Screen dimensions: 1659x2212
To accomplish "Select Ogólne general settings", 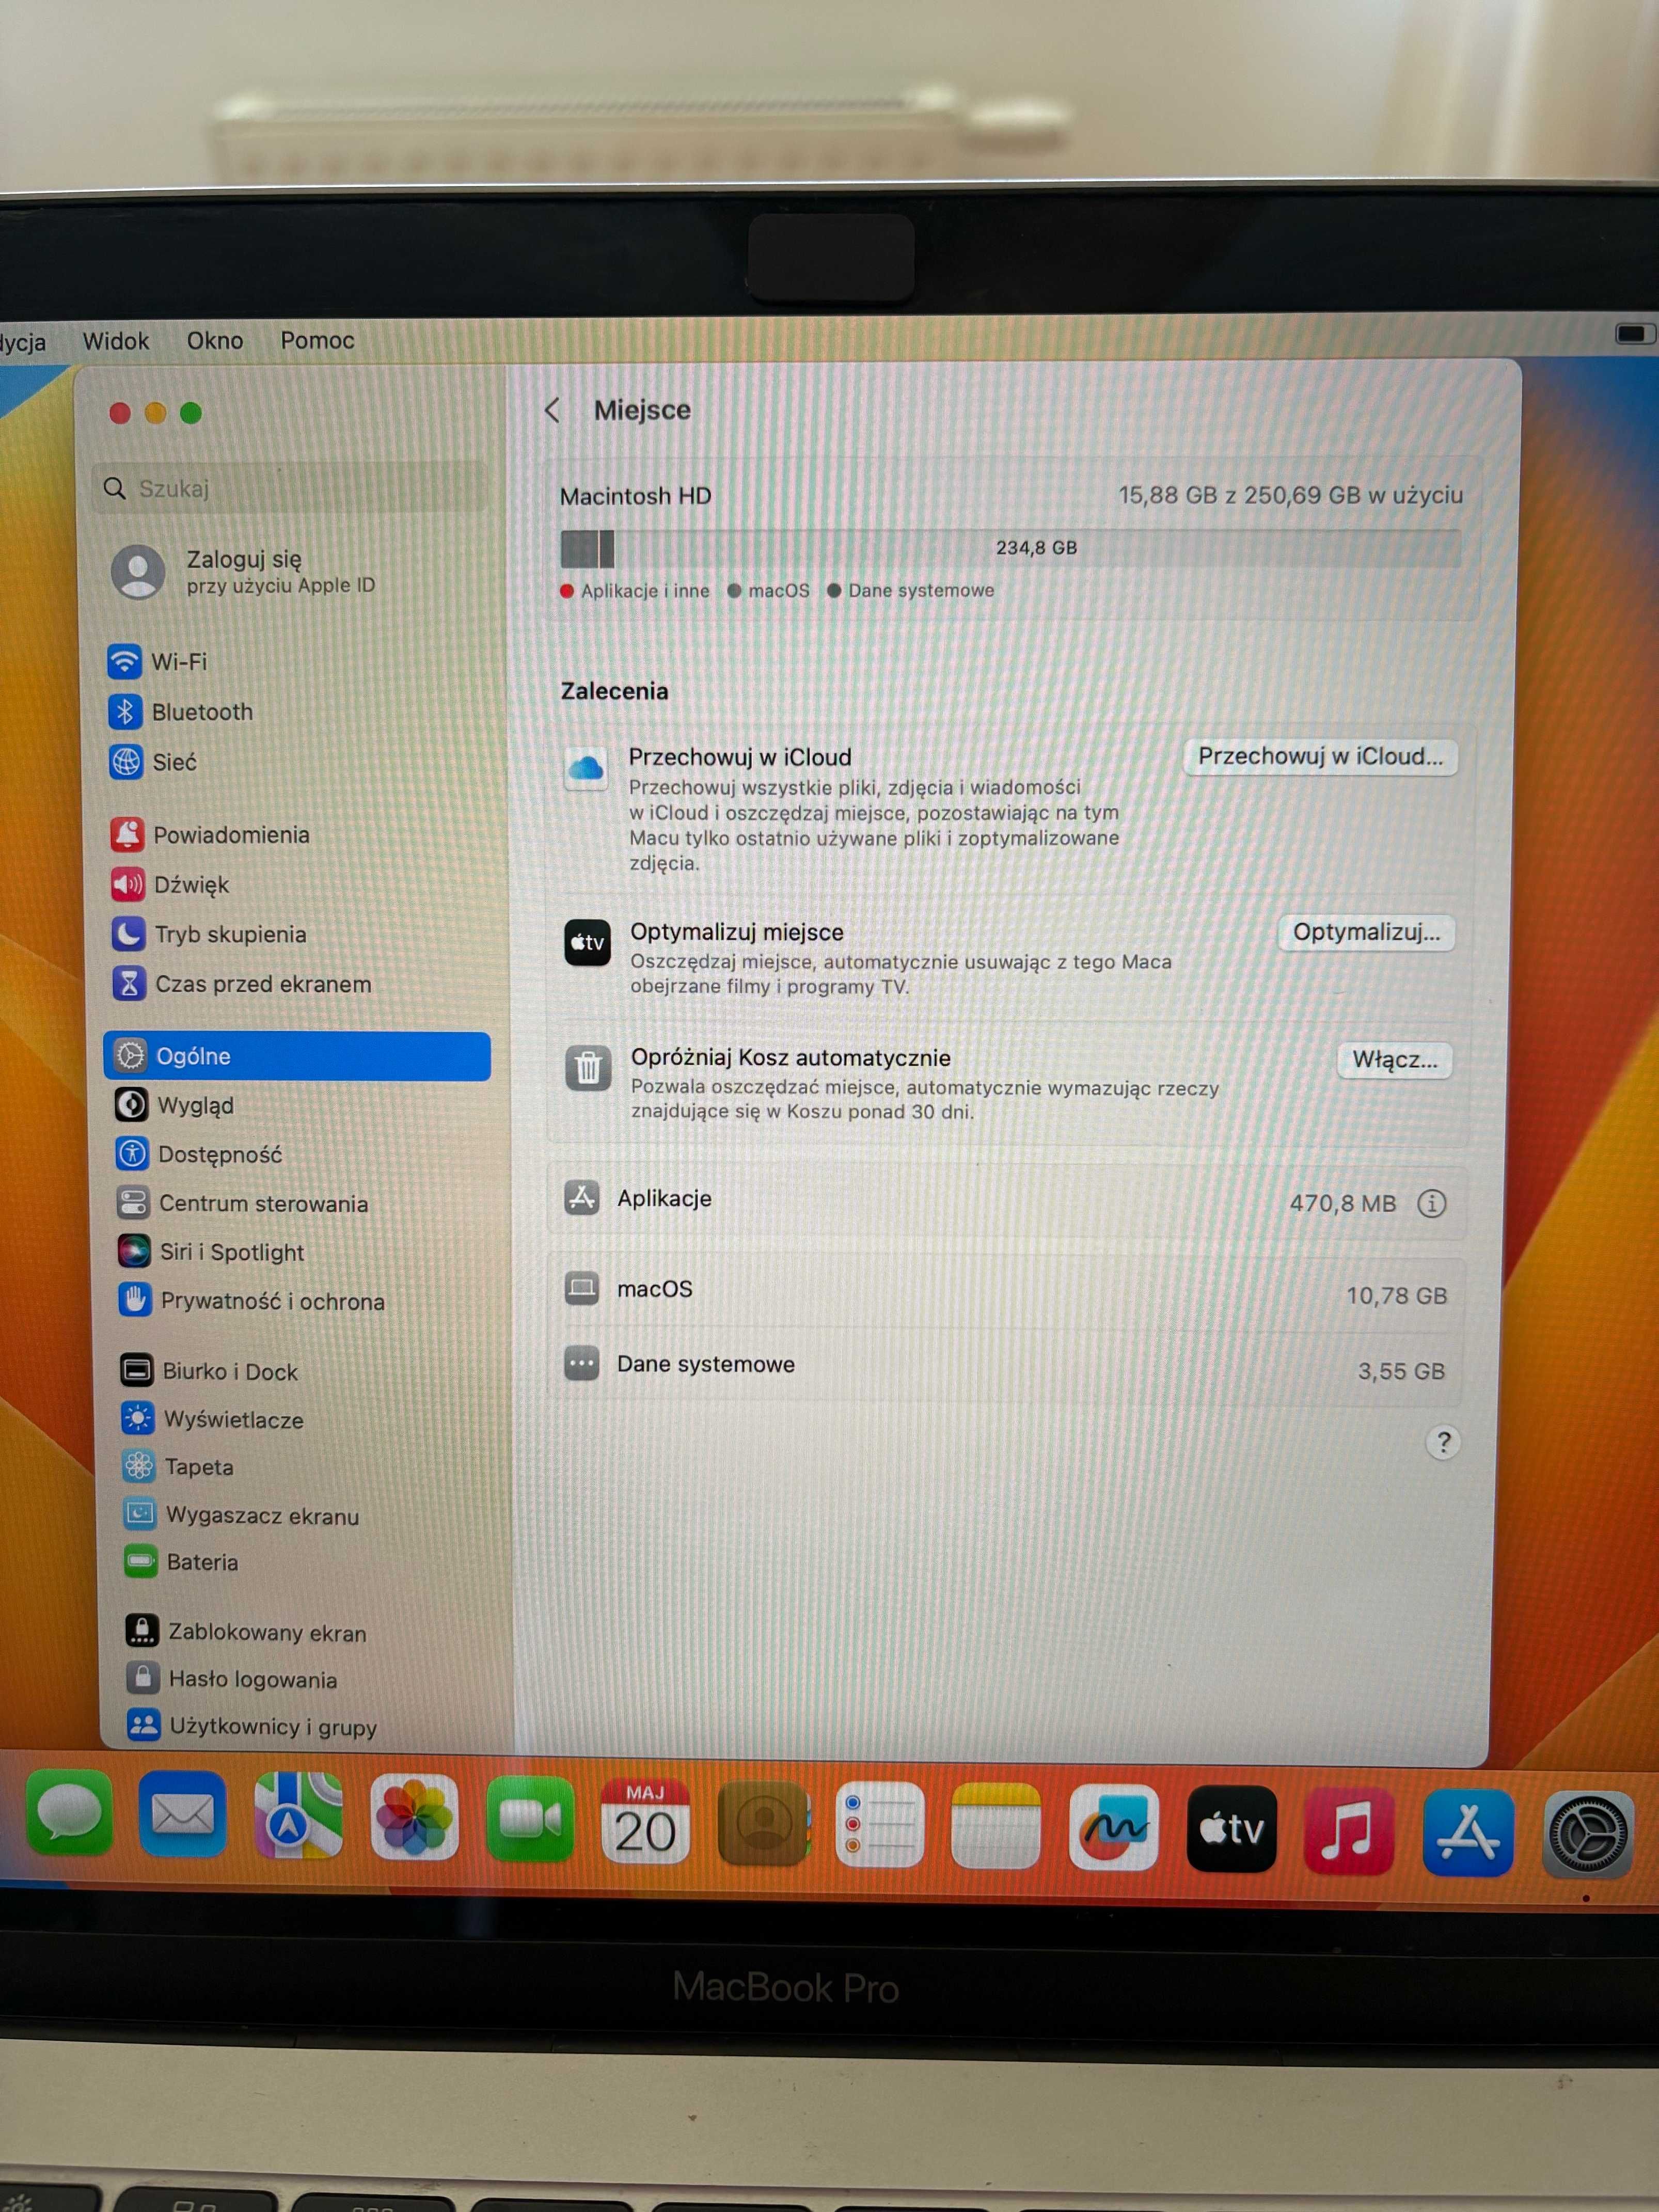I will pos(297,1056).
